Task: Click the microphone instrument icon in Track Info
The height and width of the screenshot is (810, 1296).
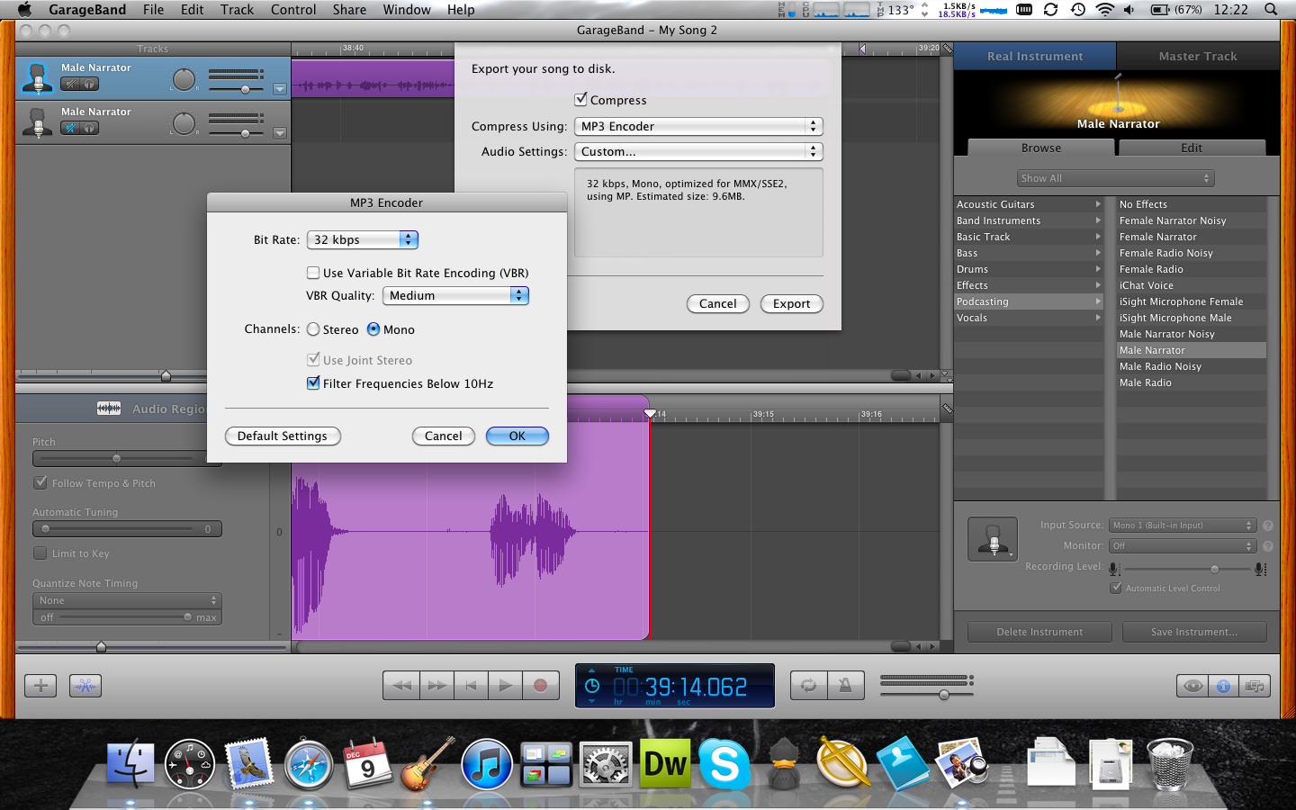Action: pos(993,539)
